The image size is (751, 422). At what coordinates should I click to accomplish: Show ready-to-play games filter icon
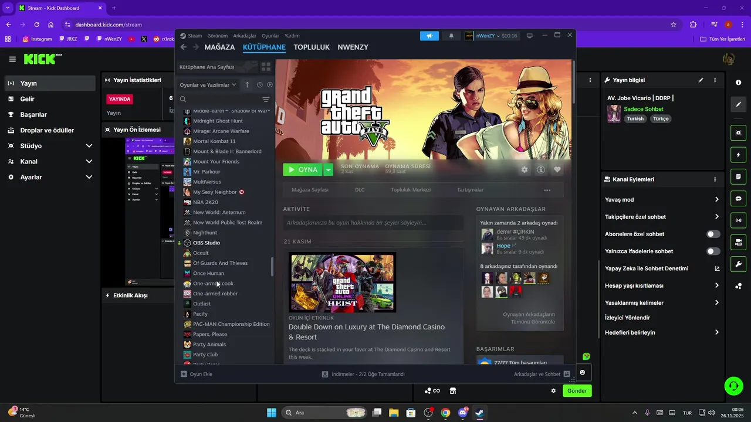click(x=270, y=85)
